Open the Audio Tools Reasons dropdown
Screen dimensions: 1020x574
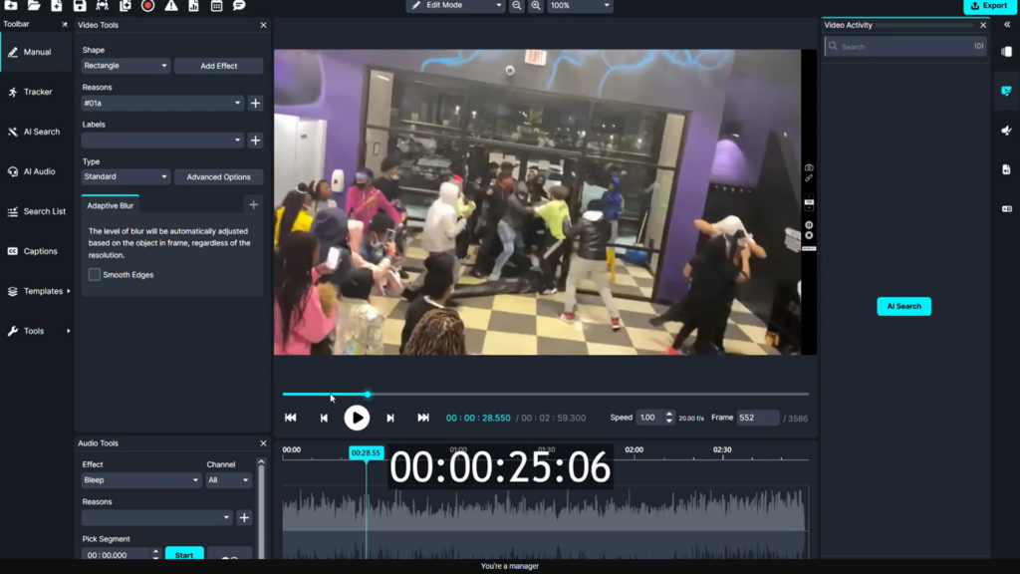point(156,517)
